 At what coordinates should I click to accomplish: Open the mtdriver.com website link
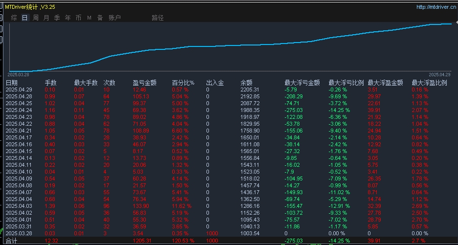pyautogui.click(x=435, y=7)
